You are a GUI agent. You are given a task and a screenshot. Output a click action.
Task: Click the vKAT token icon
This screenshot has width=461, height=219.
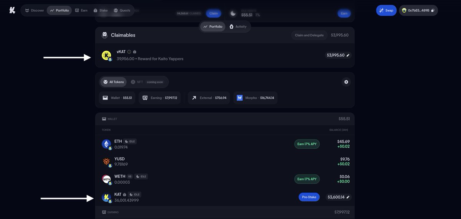click(x=106, y=56)
